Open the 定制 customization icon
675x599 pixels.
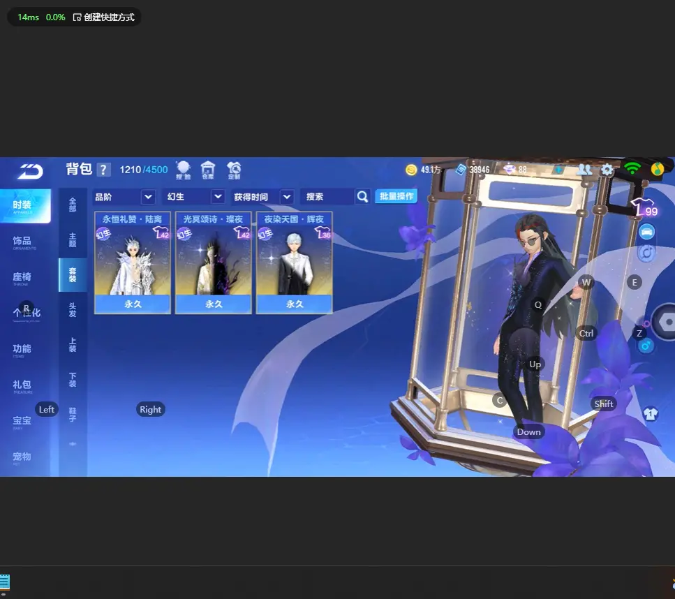(x=234, y=170)
